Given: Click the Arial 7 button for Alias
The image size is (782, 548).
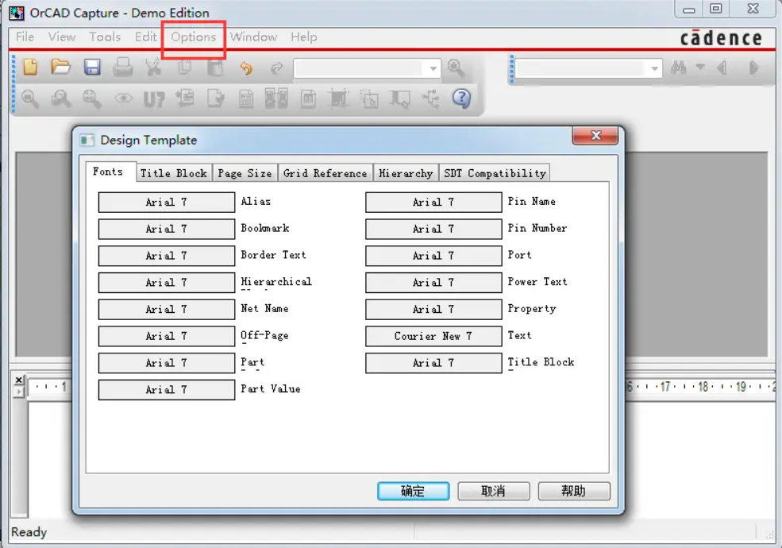Looking at the screenshot, I should pyautogui.click(x=167, y=203).
